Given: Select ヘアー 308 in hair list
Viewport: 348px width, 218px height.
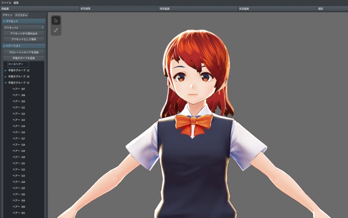Looking at the screenshot, I should [19, 95].
